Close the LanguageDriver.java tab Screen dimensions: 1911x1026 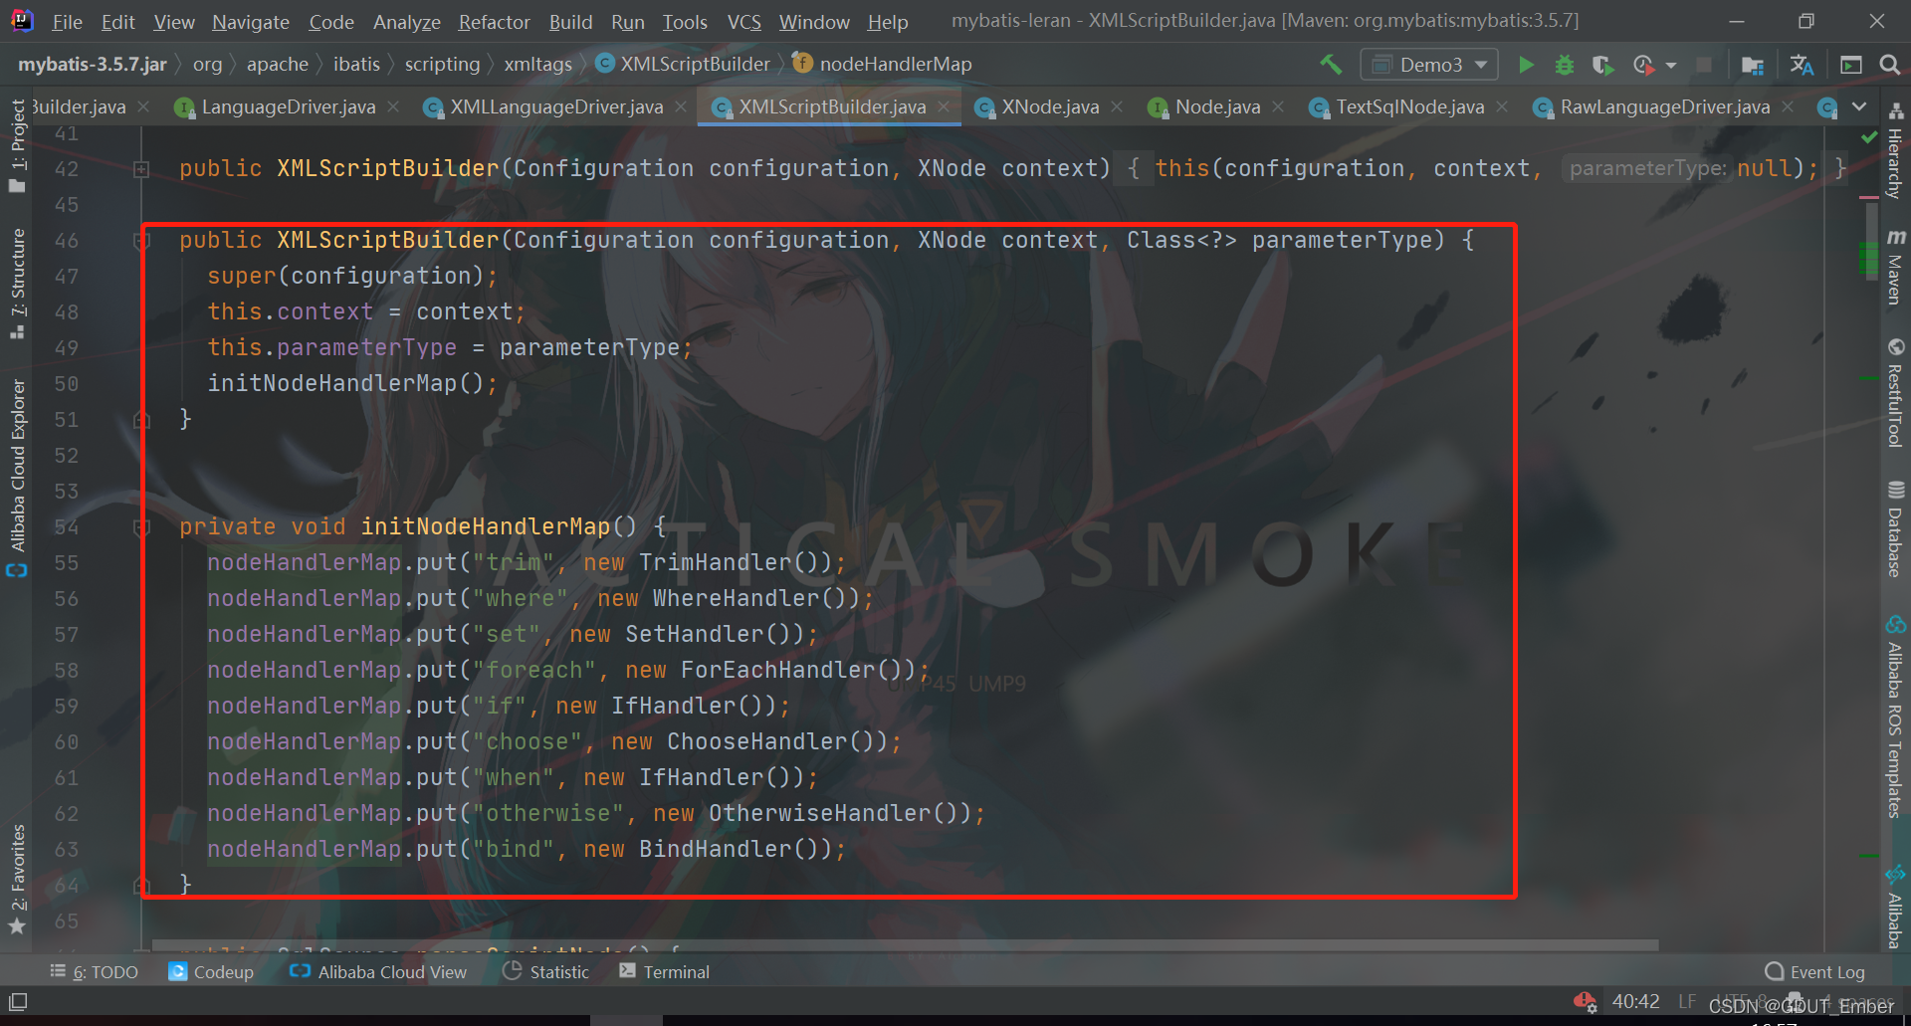pyautogui.click(x=393, y=106)
